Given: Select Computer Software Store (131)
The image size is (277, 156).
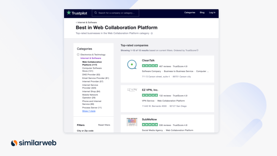Looking at the screenshot, I should tap(92, 70).
